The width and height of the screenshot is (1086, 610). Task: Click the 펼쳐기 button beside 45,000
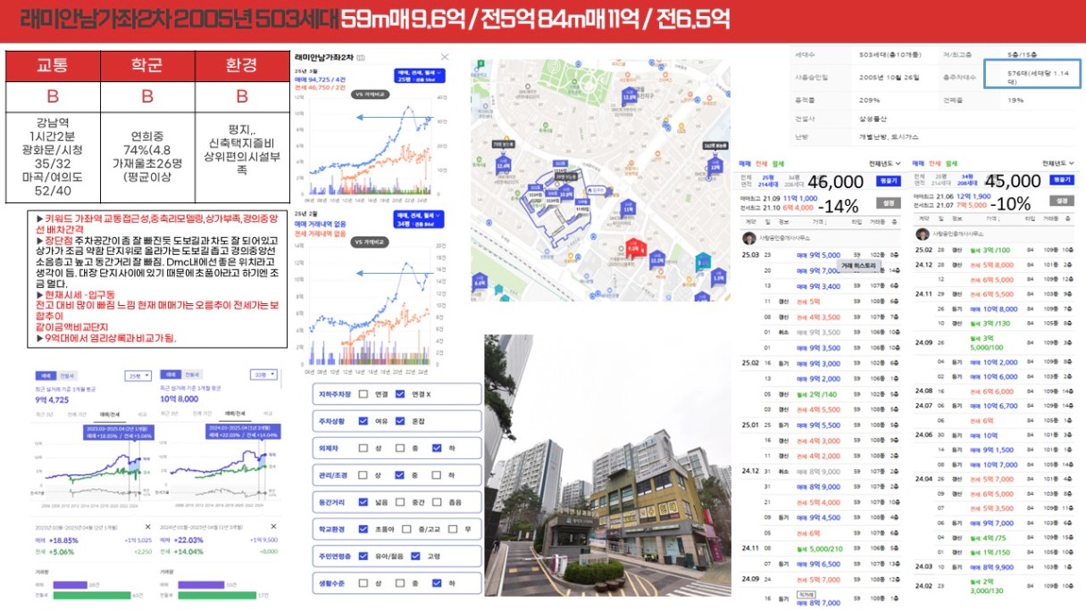coord(1064,182)
